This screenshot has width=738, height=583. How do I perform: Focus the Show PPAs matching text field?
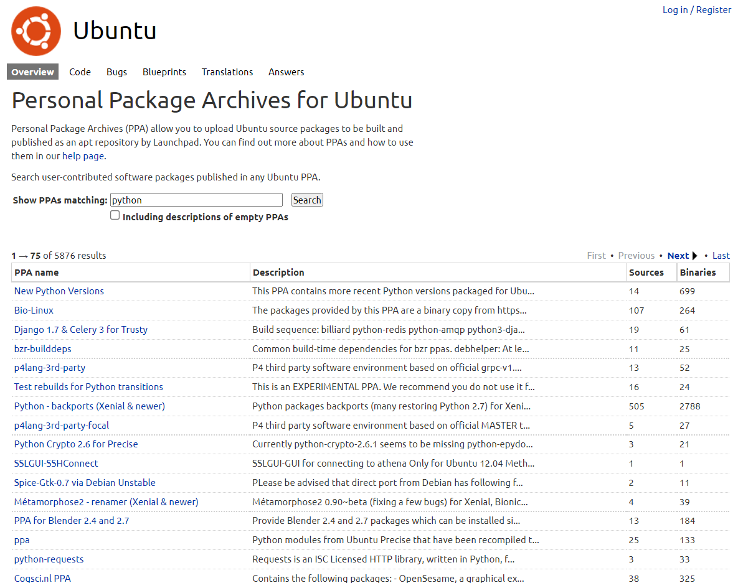pyautogui.click(x=196, y=200)
